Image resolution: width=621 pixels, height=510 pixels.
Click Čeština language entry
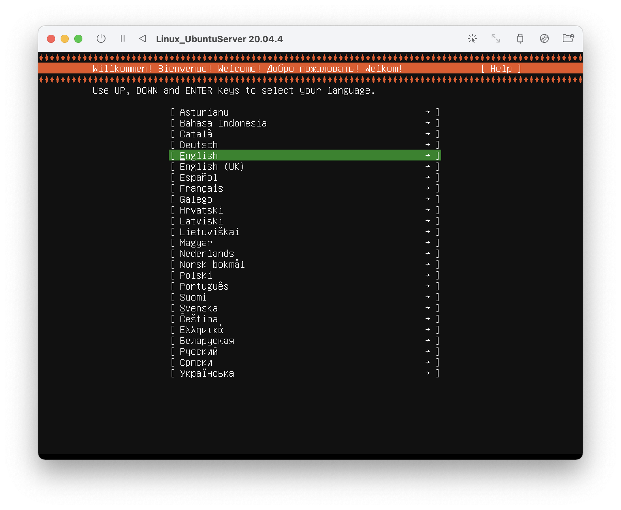(x=305, y=319)
